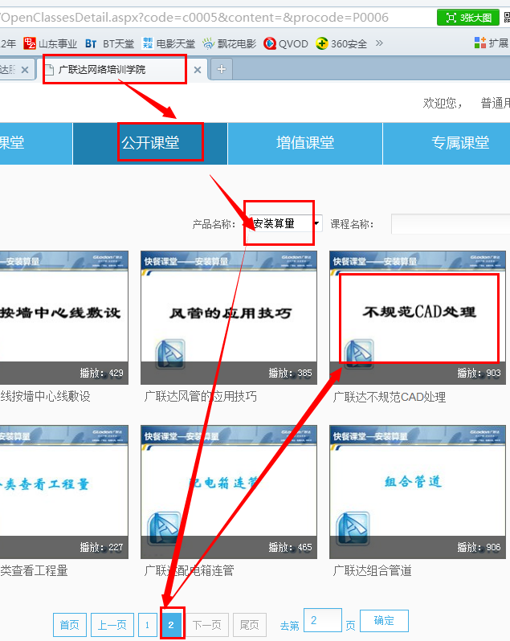
Task: Open the 飘花电影 bookmark
Action: coord(229,43)
